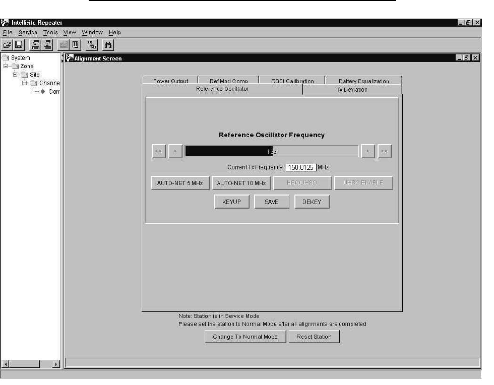The image size is (494, 385).
Task: Open the Window menu
Action: [x=92, y=32]
